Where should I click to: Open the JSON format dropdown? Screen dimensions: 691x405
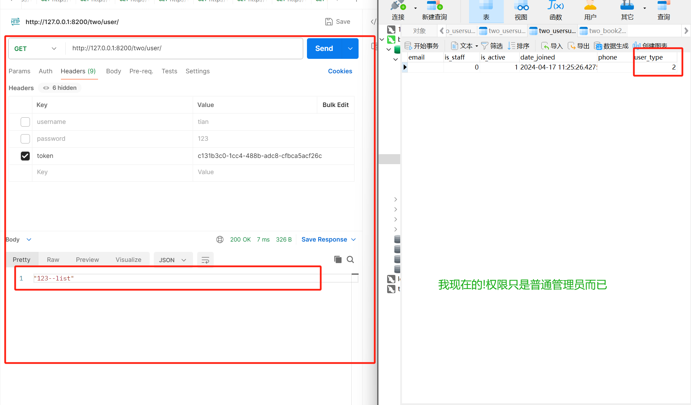point(172,260)
